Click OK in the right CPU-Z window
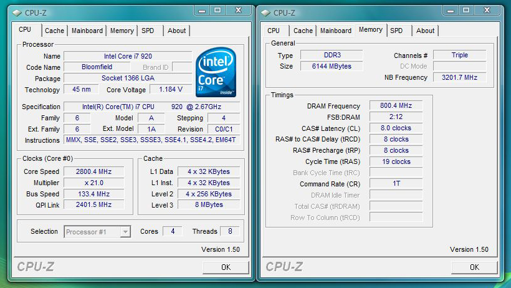511x288 pixels. (474, 267)
